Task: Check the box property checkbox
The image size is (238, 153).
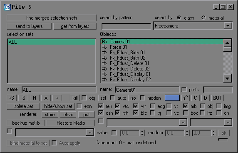Action: (x=186, y=113)
